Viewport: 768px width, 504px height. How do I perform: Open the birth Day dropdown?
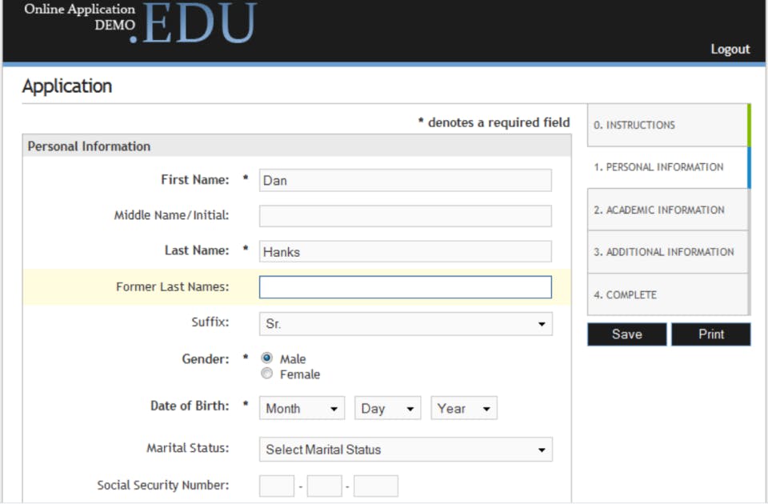click(388, 408)
